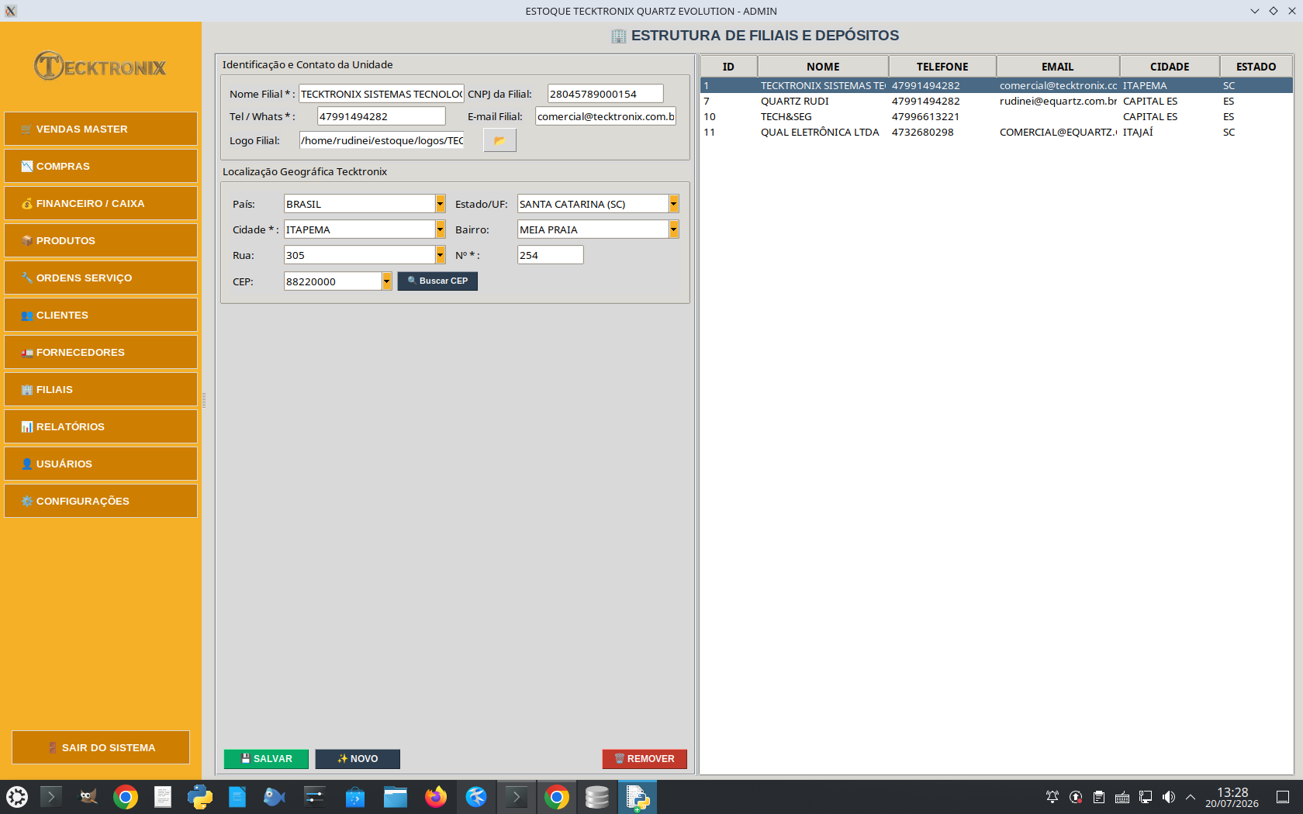Open the Ordens Serviço section
The image size is (1303, 814).
[101, 278]
